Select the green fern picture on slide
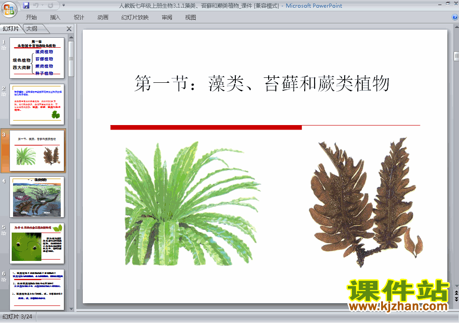 193,204
